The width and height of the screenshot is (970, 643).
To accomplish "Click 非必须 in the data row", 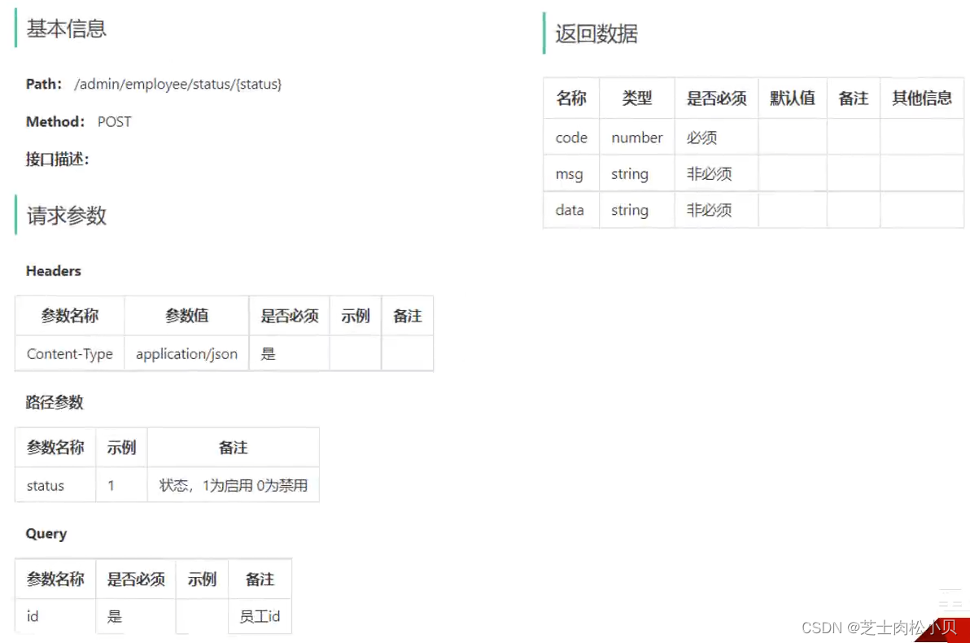I will coord(709,211).
